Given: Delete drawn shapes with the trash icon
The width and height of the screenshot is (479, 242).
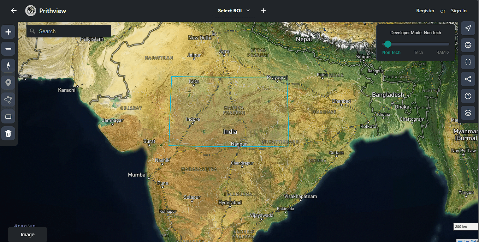Looking at the screenshot, I should pos(8,133).
